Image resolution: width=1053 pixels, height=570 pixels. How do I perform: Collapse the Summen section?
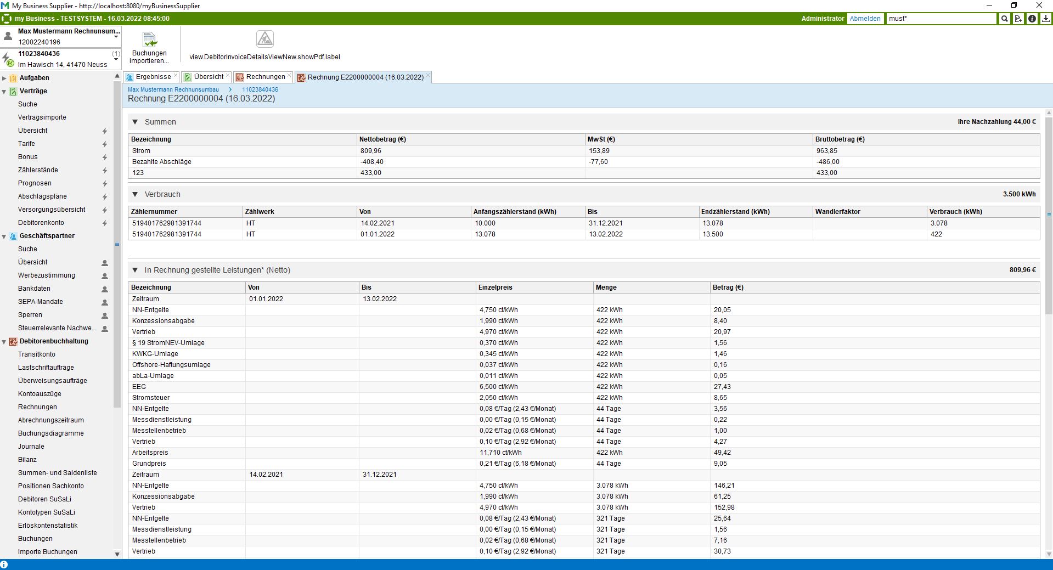tap(135, 122)
